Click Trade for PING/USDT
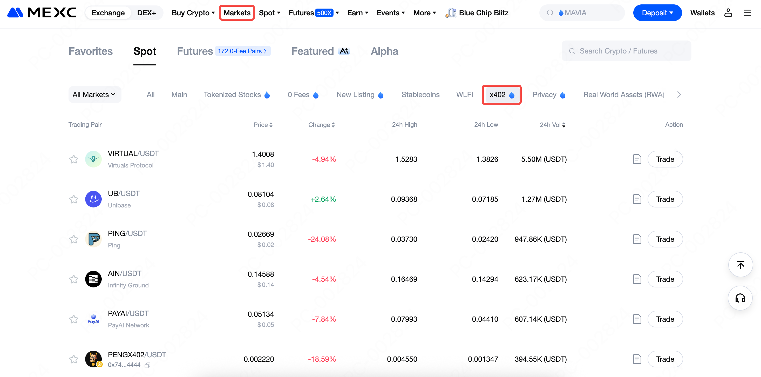Image resolution: width=761 pixels, height=377 pixels. [665, 239]
